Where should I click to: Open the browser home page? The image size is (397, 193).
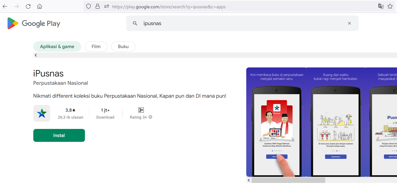tap(39, 6)
